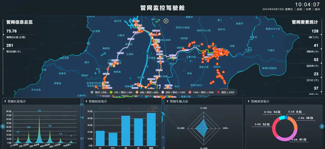Click the circular locate target map icon
The height and width of the screenshot is (149, 325).
(x=166, y=21)
